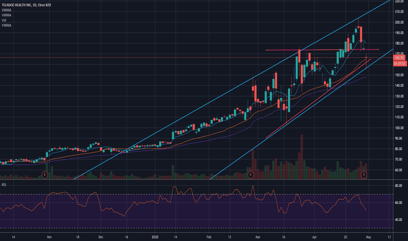The height and width of the screenshot is (241, 408).
Task: Click the 130.00 price axis label
Action: (399, 96)
